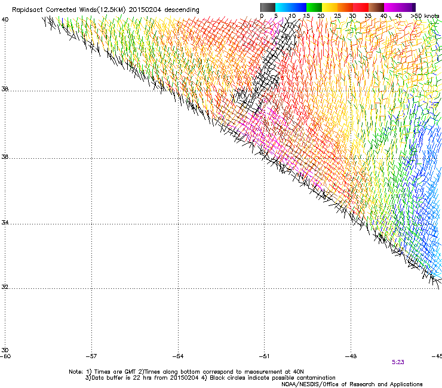Click the longitude axis label '-48'
Image resolution: width=442 pixels, height=388 pixels.
[351, 356]
